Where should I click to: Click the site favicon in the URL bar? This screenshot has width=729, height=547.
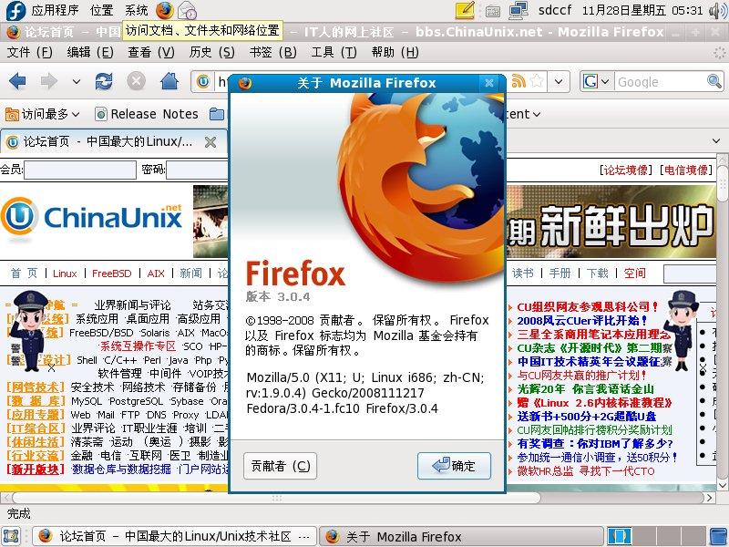(203, 81)
